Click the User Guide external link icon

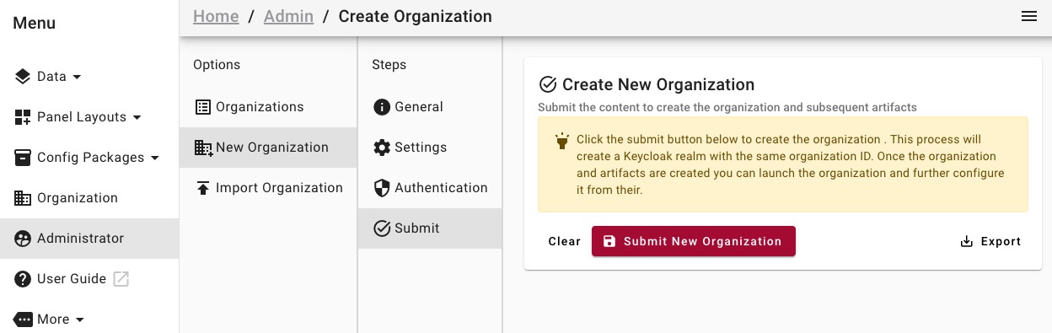click(121, 279)
